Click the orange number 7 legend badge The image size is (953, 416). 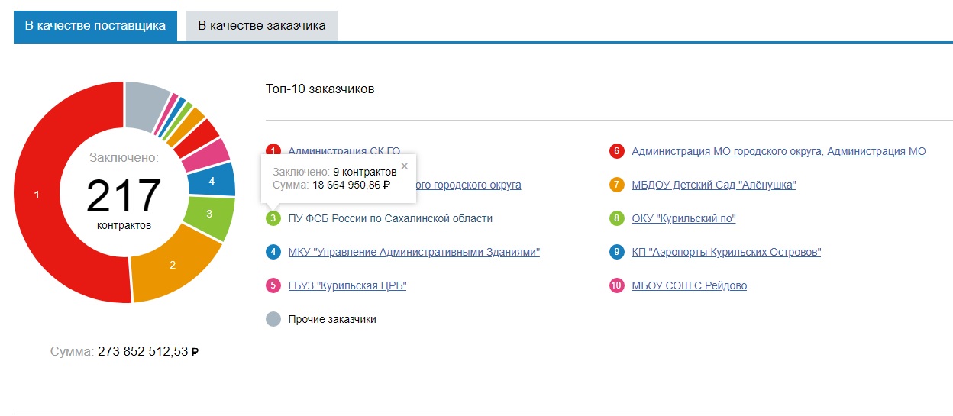coord(617,185)
